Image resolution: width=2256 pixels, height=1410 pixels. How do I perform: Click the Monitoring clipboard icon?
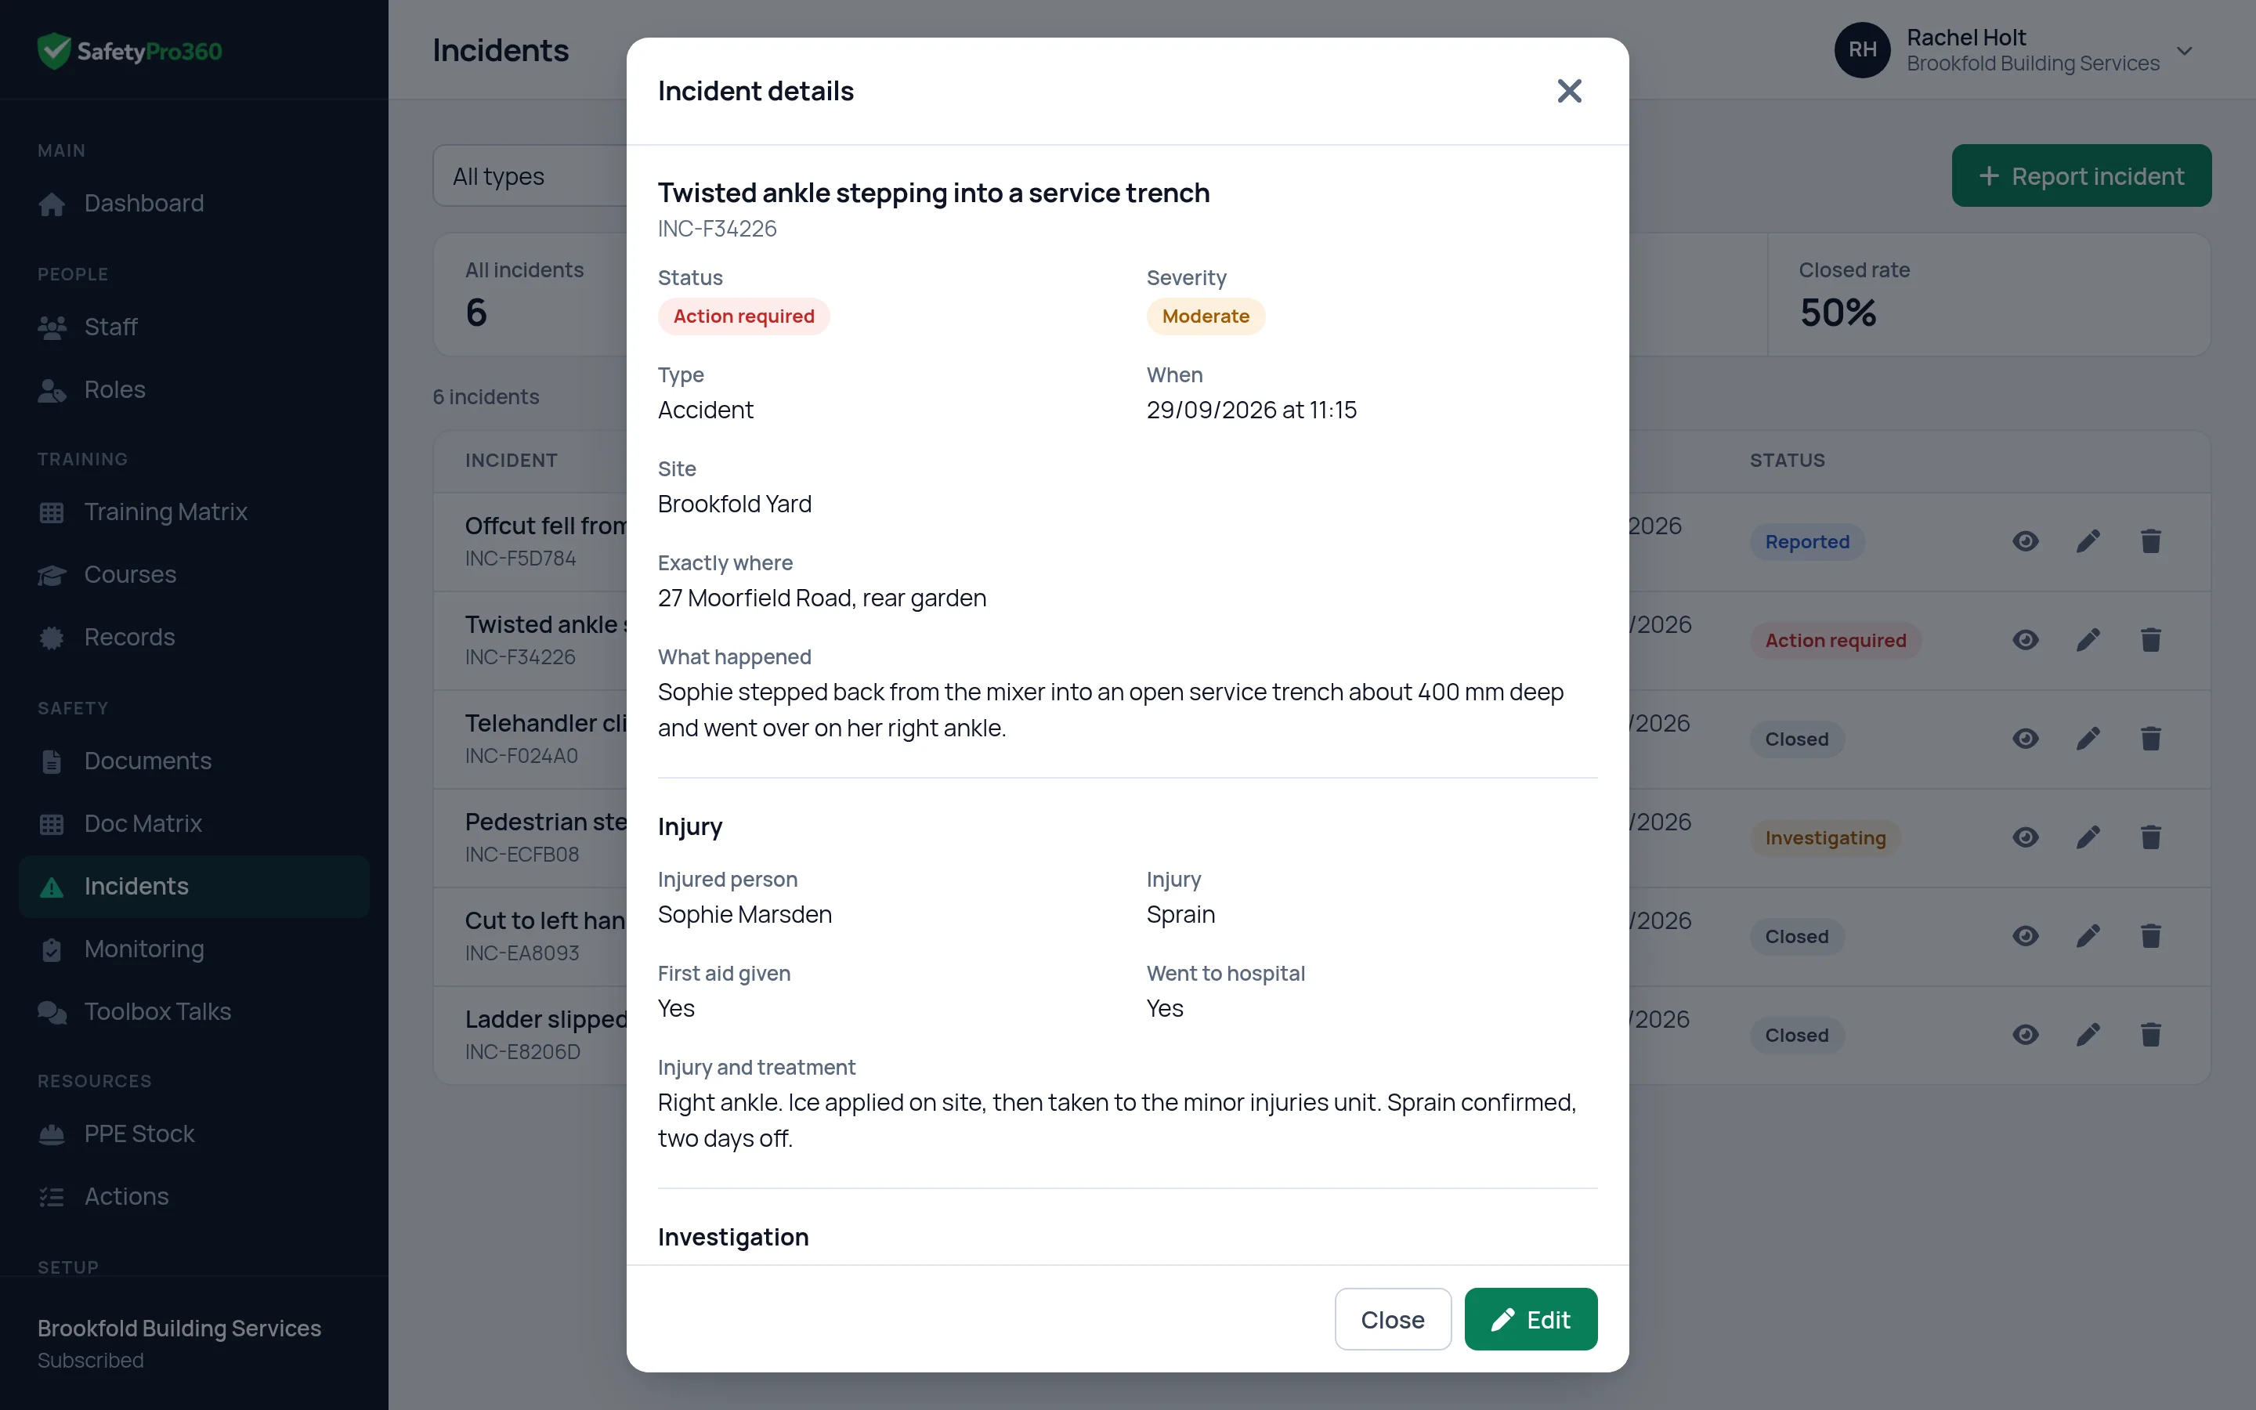(52, 949)
